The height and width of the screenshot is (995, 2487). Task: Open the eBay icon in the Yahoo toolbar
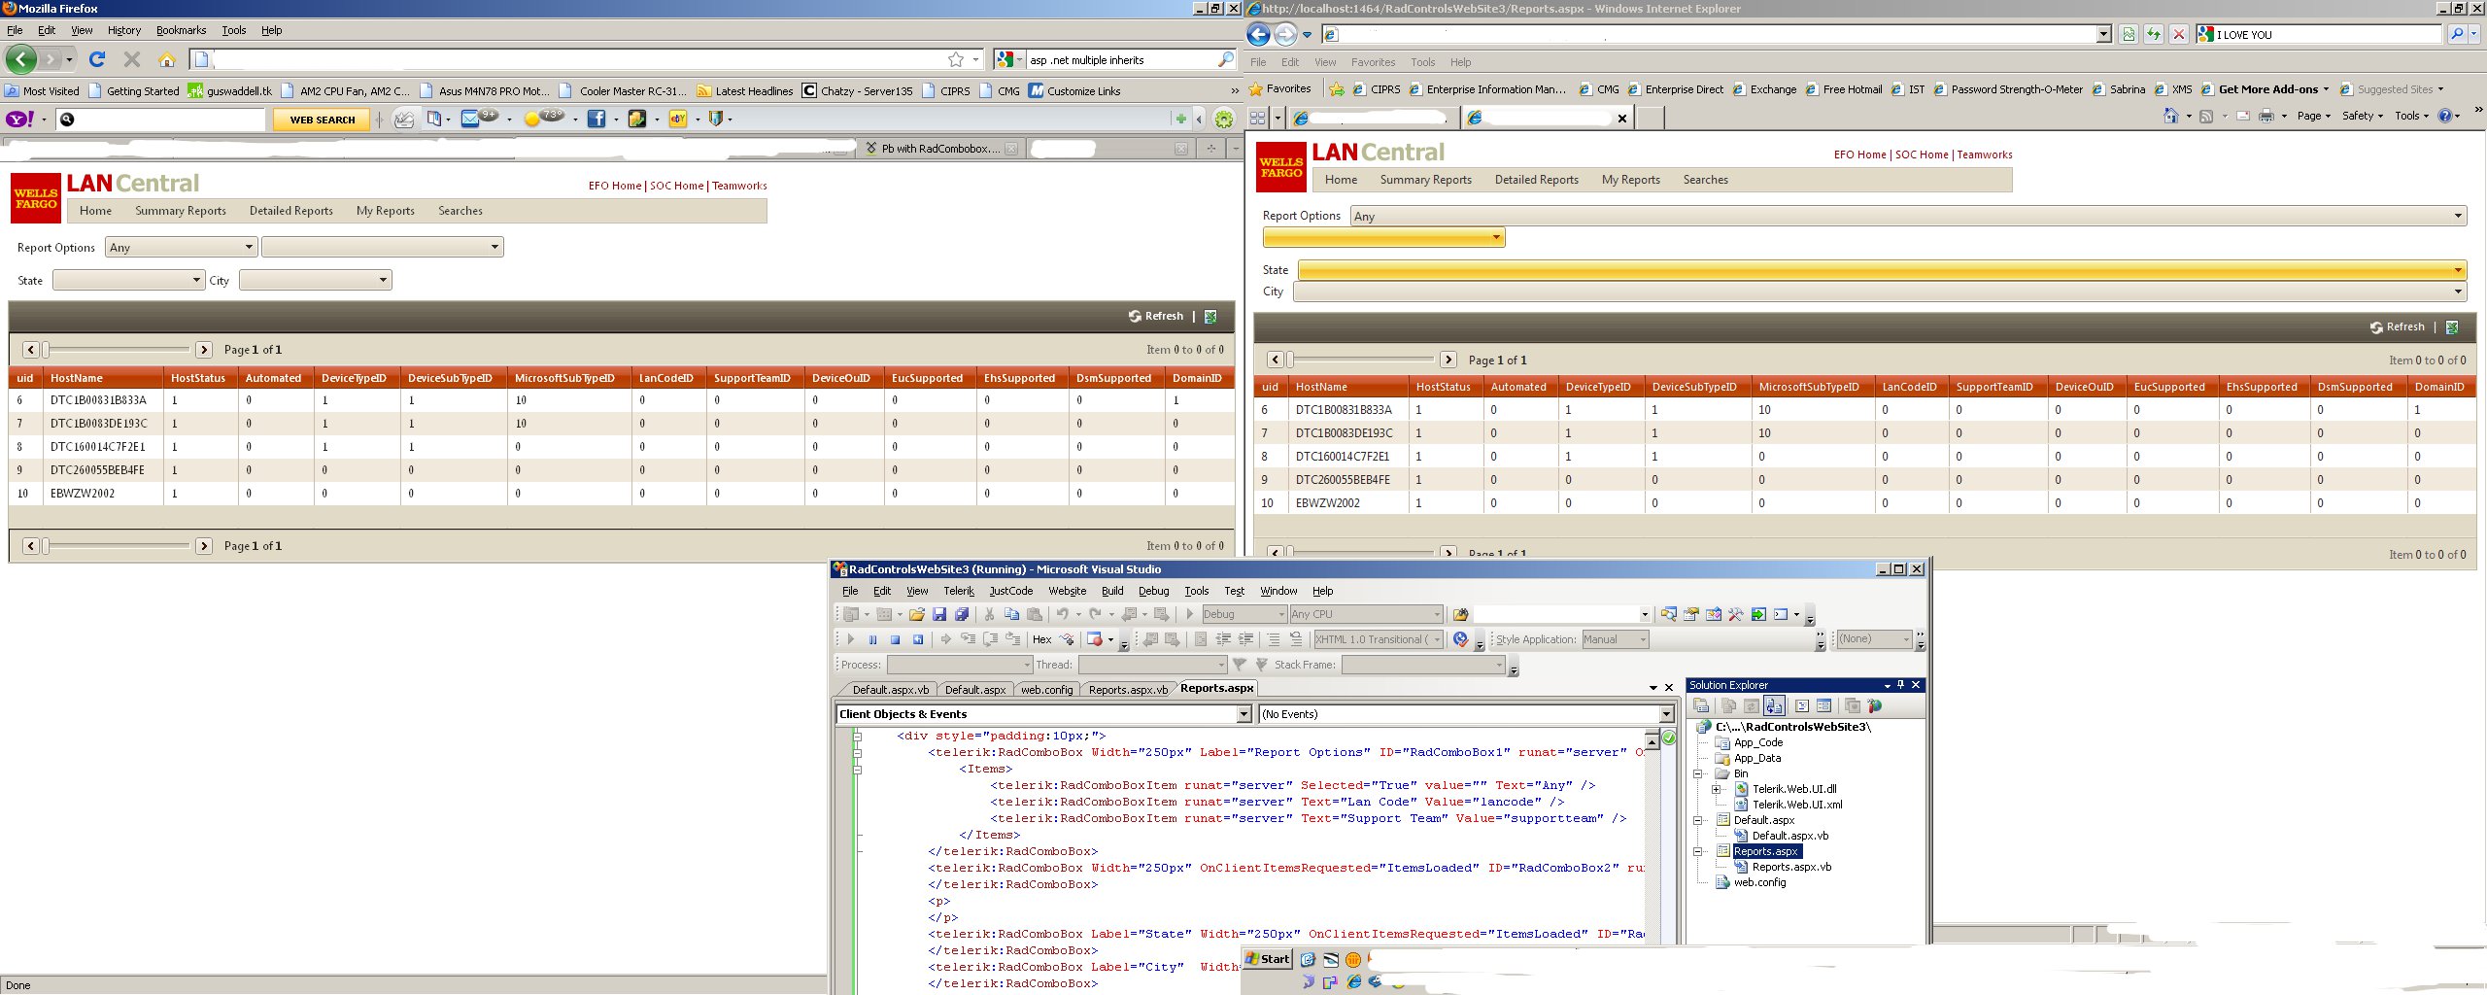point(678,119)
